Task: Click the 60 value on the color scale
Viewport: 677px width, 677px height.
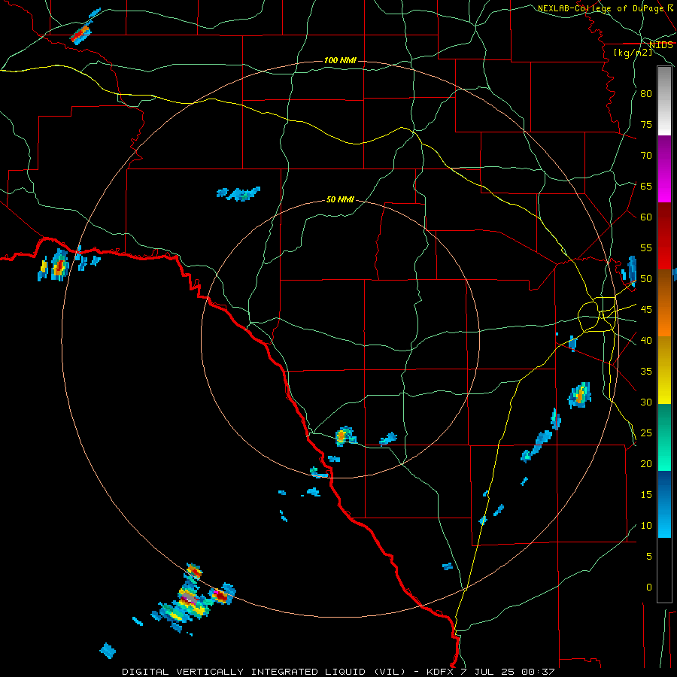Action: click(646, 217)
